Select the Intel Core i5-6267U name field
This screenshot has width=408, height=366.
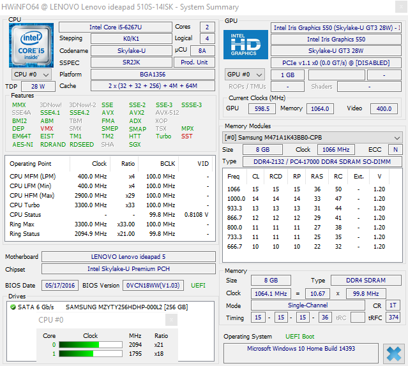click(116, 27)
